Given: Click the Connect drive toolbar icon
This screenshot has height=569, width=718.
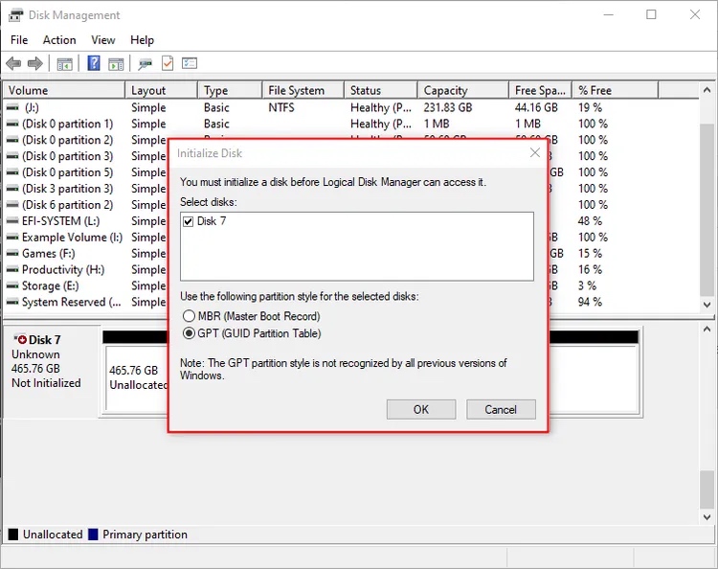Looking at the screenshot, I should [x=146, y=63].
